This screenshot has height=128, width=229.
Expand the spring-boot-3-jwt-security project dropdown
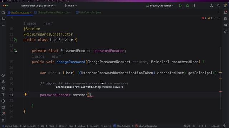(39, 6)
